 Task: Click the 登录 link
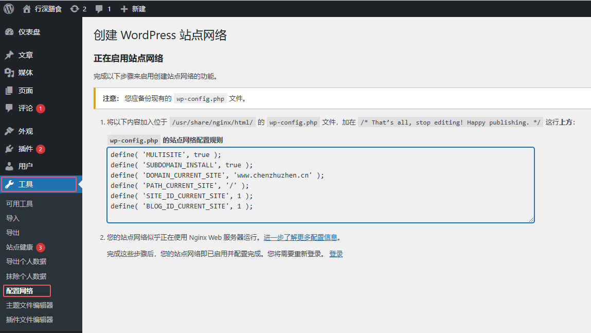(336, 254)
